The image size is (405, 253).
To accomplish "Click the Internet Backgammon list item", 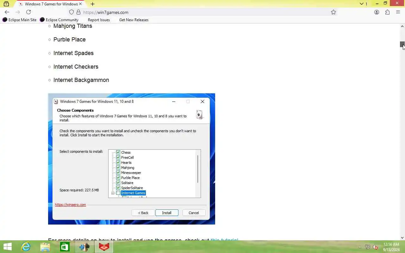I will 81,80.
